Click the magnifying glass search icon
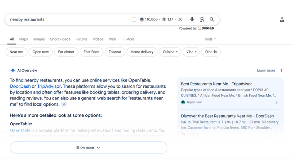The height and width of the screenshot is (167, 292). tap(212, 19)
